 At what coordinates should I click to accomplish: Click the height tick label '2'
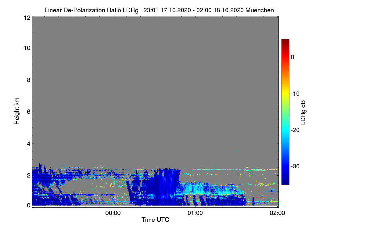click(28, 175)
